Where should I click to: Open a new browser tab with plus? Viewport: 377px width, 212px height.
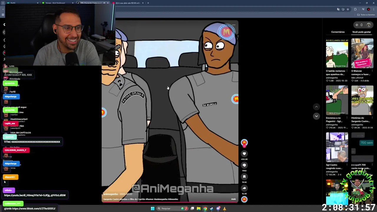point(148,3)
